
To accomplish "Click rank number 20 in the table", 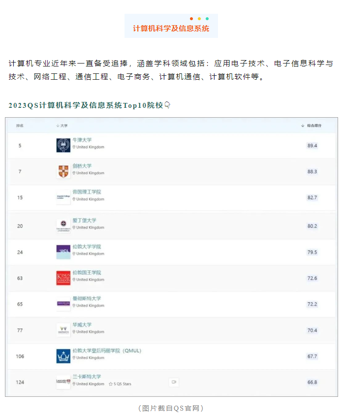I will [20, 226].
